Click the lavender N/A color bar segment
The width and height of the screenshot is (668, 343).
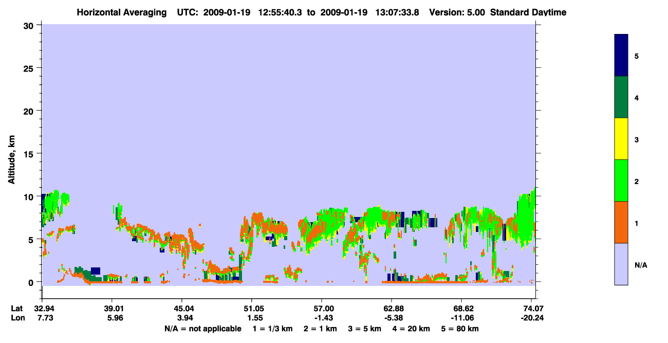click(621, 264)
